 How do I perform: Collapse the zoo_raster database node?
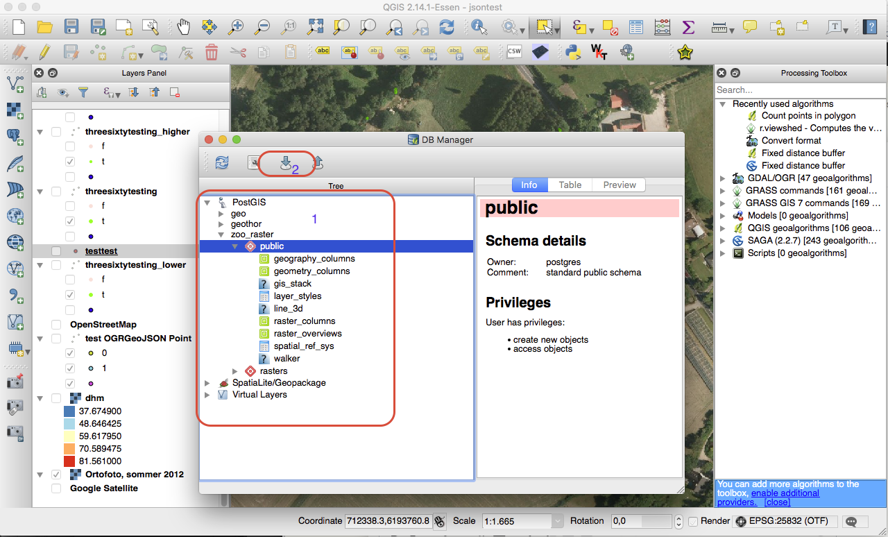[221, 235]
